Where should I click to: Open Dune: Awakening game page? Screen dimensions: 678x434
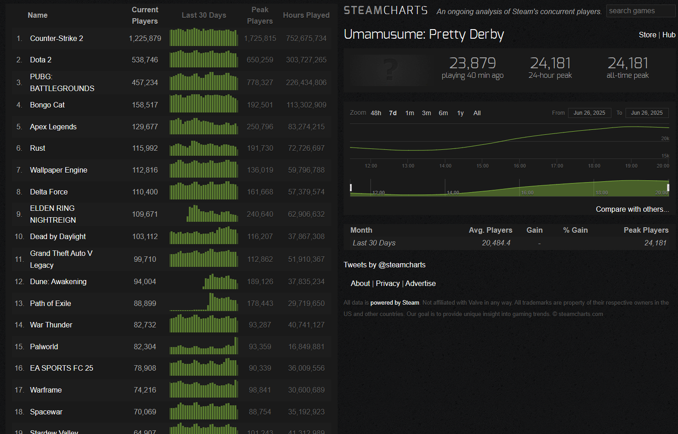pos(58,282)
